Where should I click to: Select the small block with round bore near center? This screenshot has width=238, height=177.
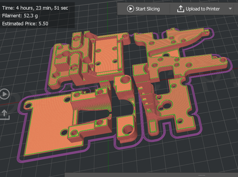(x=124, y=84)
